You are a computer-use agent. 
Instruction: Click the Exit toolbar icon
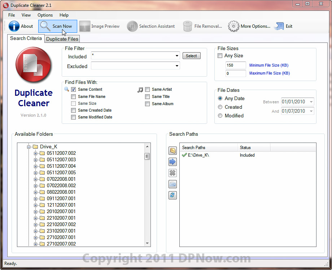tap(279, 26)
